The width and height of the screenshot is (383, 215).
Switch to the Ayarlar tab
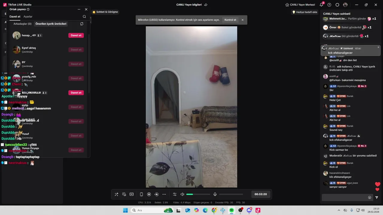28,17
